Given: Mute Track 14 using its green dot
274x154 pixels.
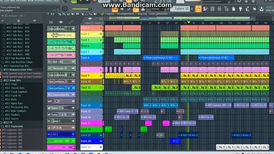Looking at the screenshot, I should tap(101, 105).
